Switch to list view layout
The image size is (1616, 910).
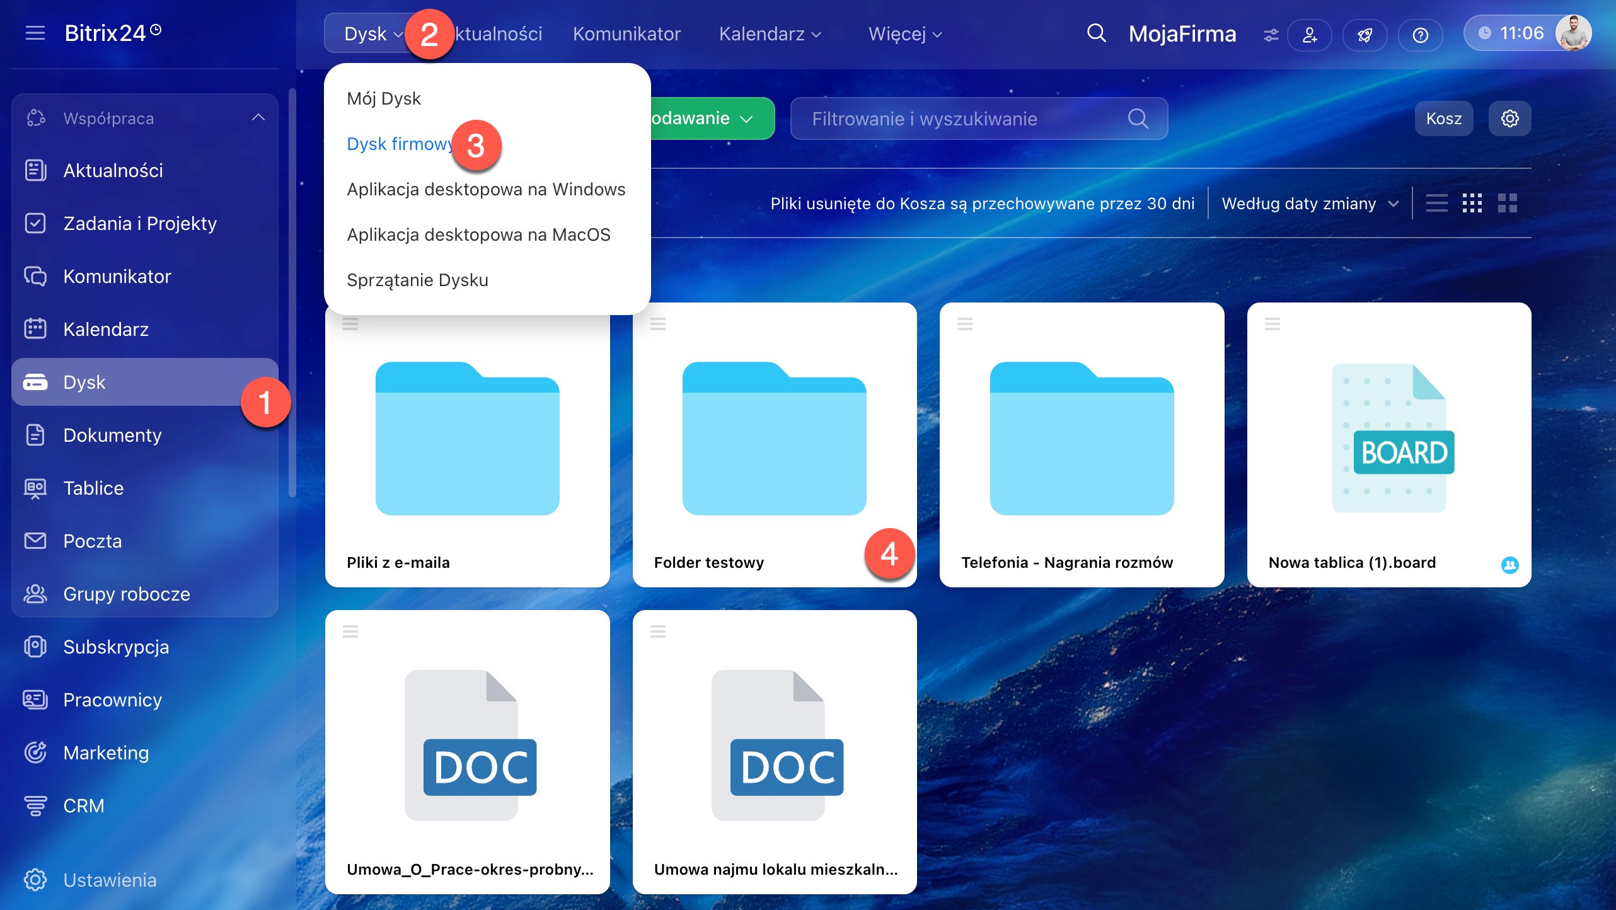pos(1436,204)
